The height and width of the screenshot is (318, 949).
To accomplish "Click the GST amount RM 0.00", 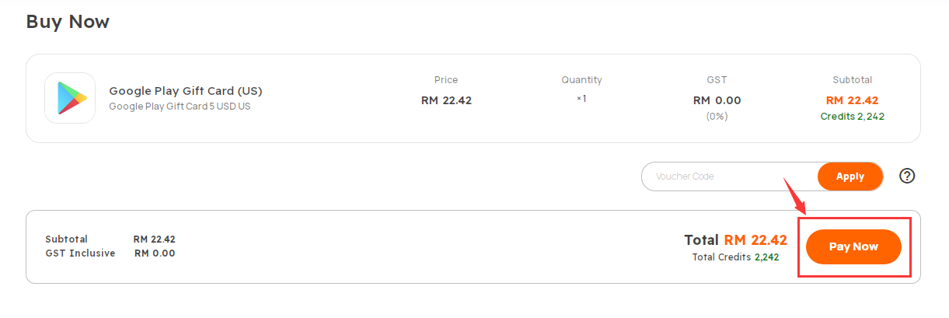I will point(717,100).
